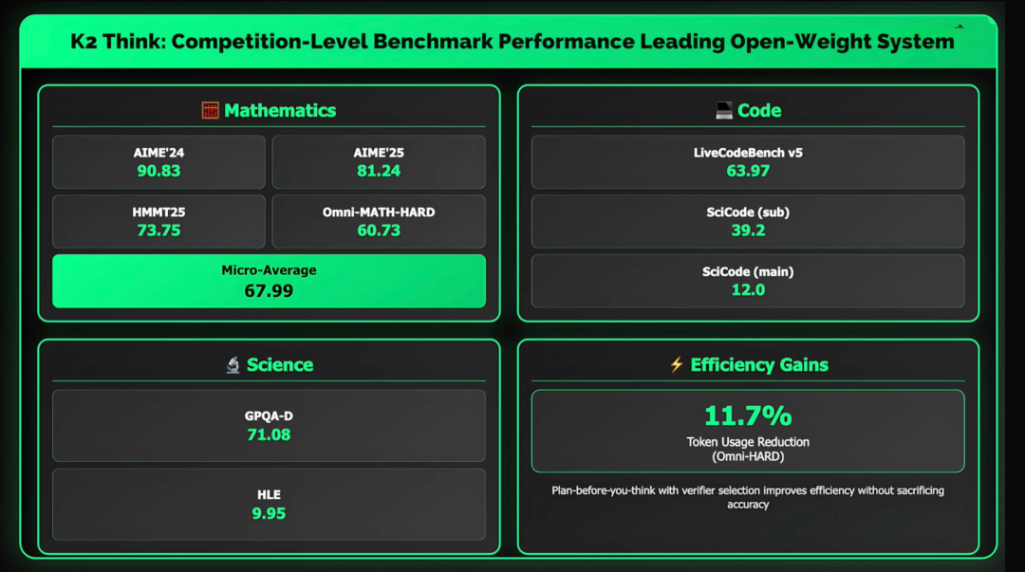Click the abacus icon beside Mathematics
The width and height of the screenshot is (1025, 572).
(x=210, y=111)
